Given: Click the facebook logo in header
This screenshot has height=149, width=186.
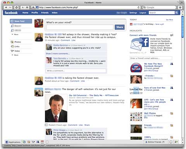Looking at the screenshot, I should coord(11,13).
